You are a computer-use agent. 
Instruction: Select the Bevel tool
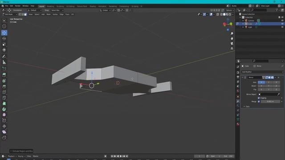click(4, 87)
